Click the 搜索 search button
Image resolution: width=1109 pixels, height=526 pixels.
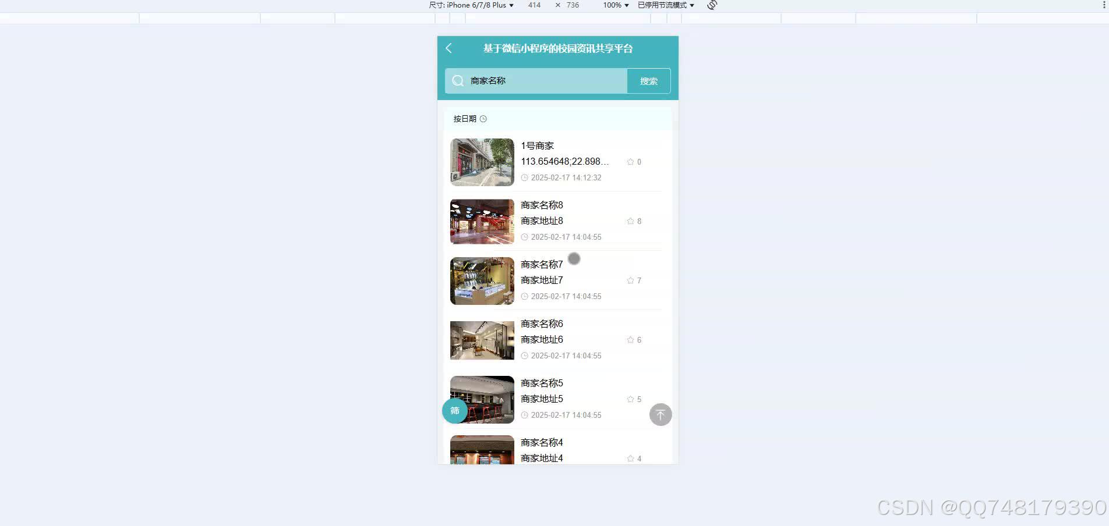coord(648,81)
